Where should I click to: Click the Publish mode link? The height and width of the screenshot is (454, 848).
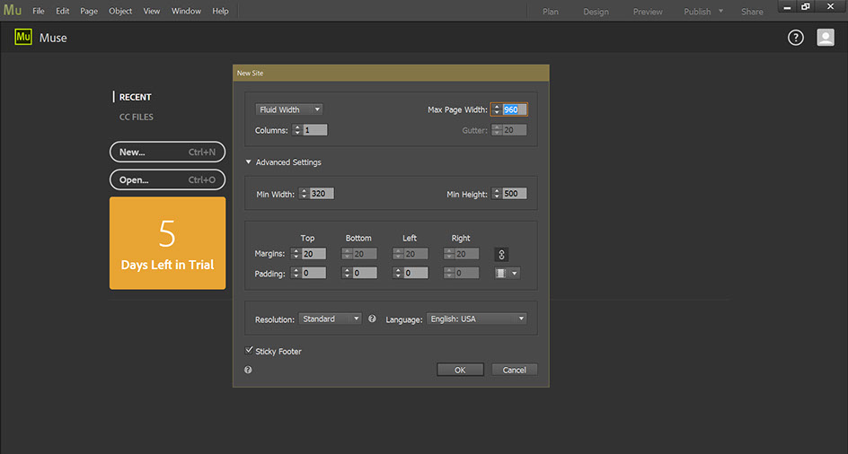[x=697, y=12]
